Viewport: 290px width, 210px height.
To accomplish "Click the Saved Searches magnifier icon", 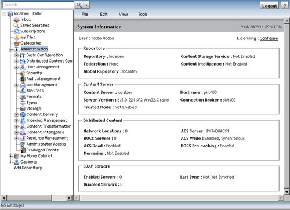I will click(16, 26).
